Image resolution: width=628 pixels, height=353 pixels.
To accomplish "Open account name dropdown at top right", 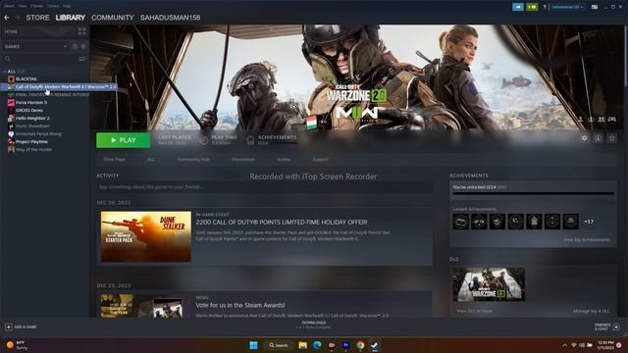I will pos(567,7).
